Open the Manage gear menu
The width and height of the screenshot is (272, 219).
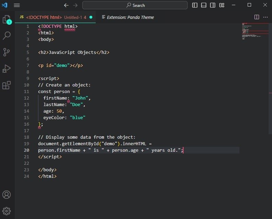(7, 211)
